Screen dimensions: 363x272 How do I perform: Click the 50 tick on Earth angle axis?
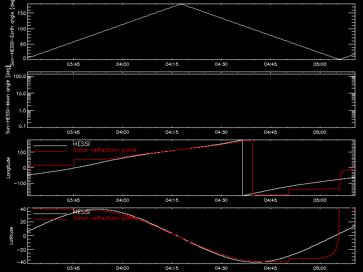point(23,44)
